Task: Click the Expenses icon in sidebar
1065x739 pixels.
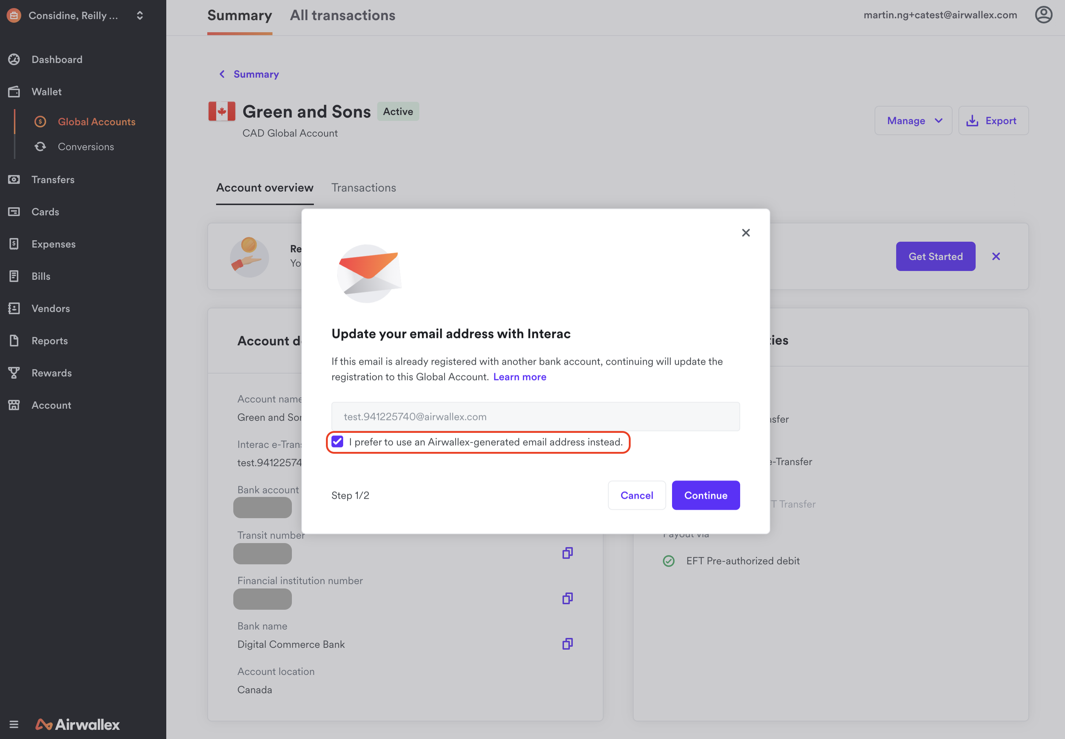Action: 14,244
